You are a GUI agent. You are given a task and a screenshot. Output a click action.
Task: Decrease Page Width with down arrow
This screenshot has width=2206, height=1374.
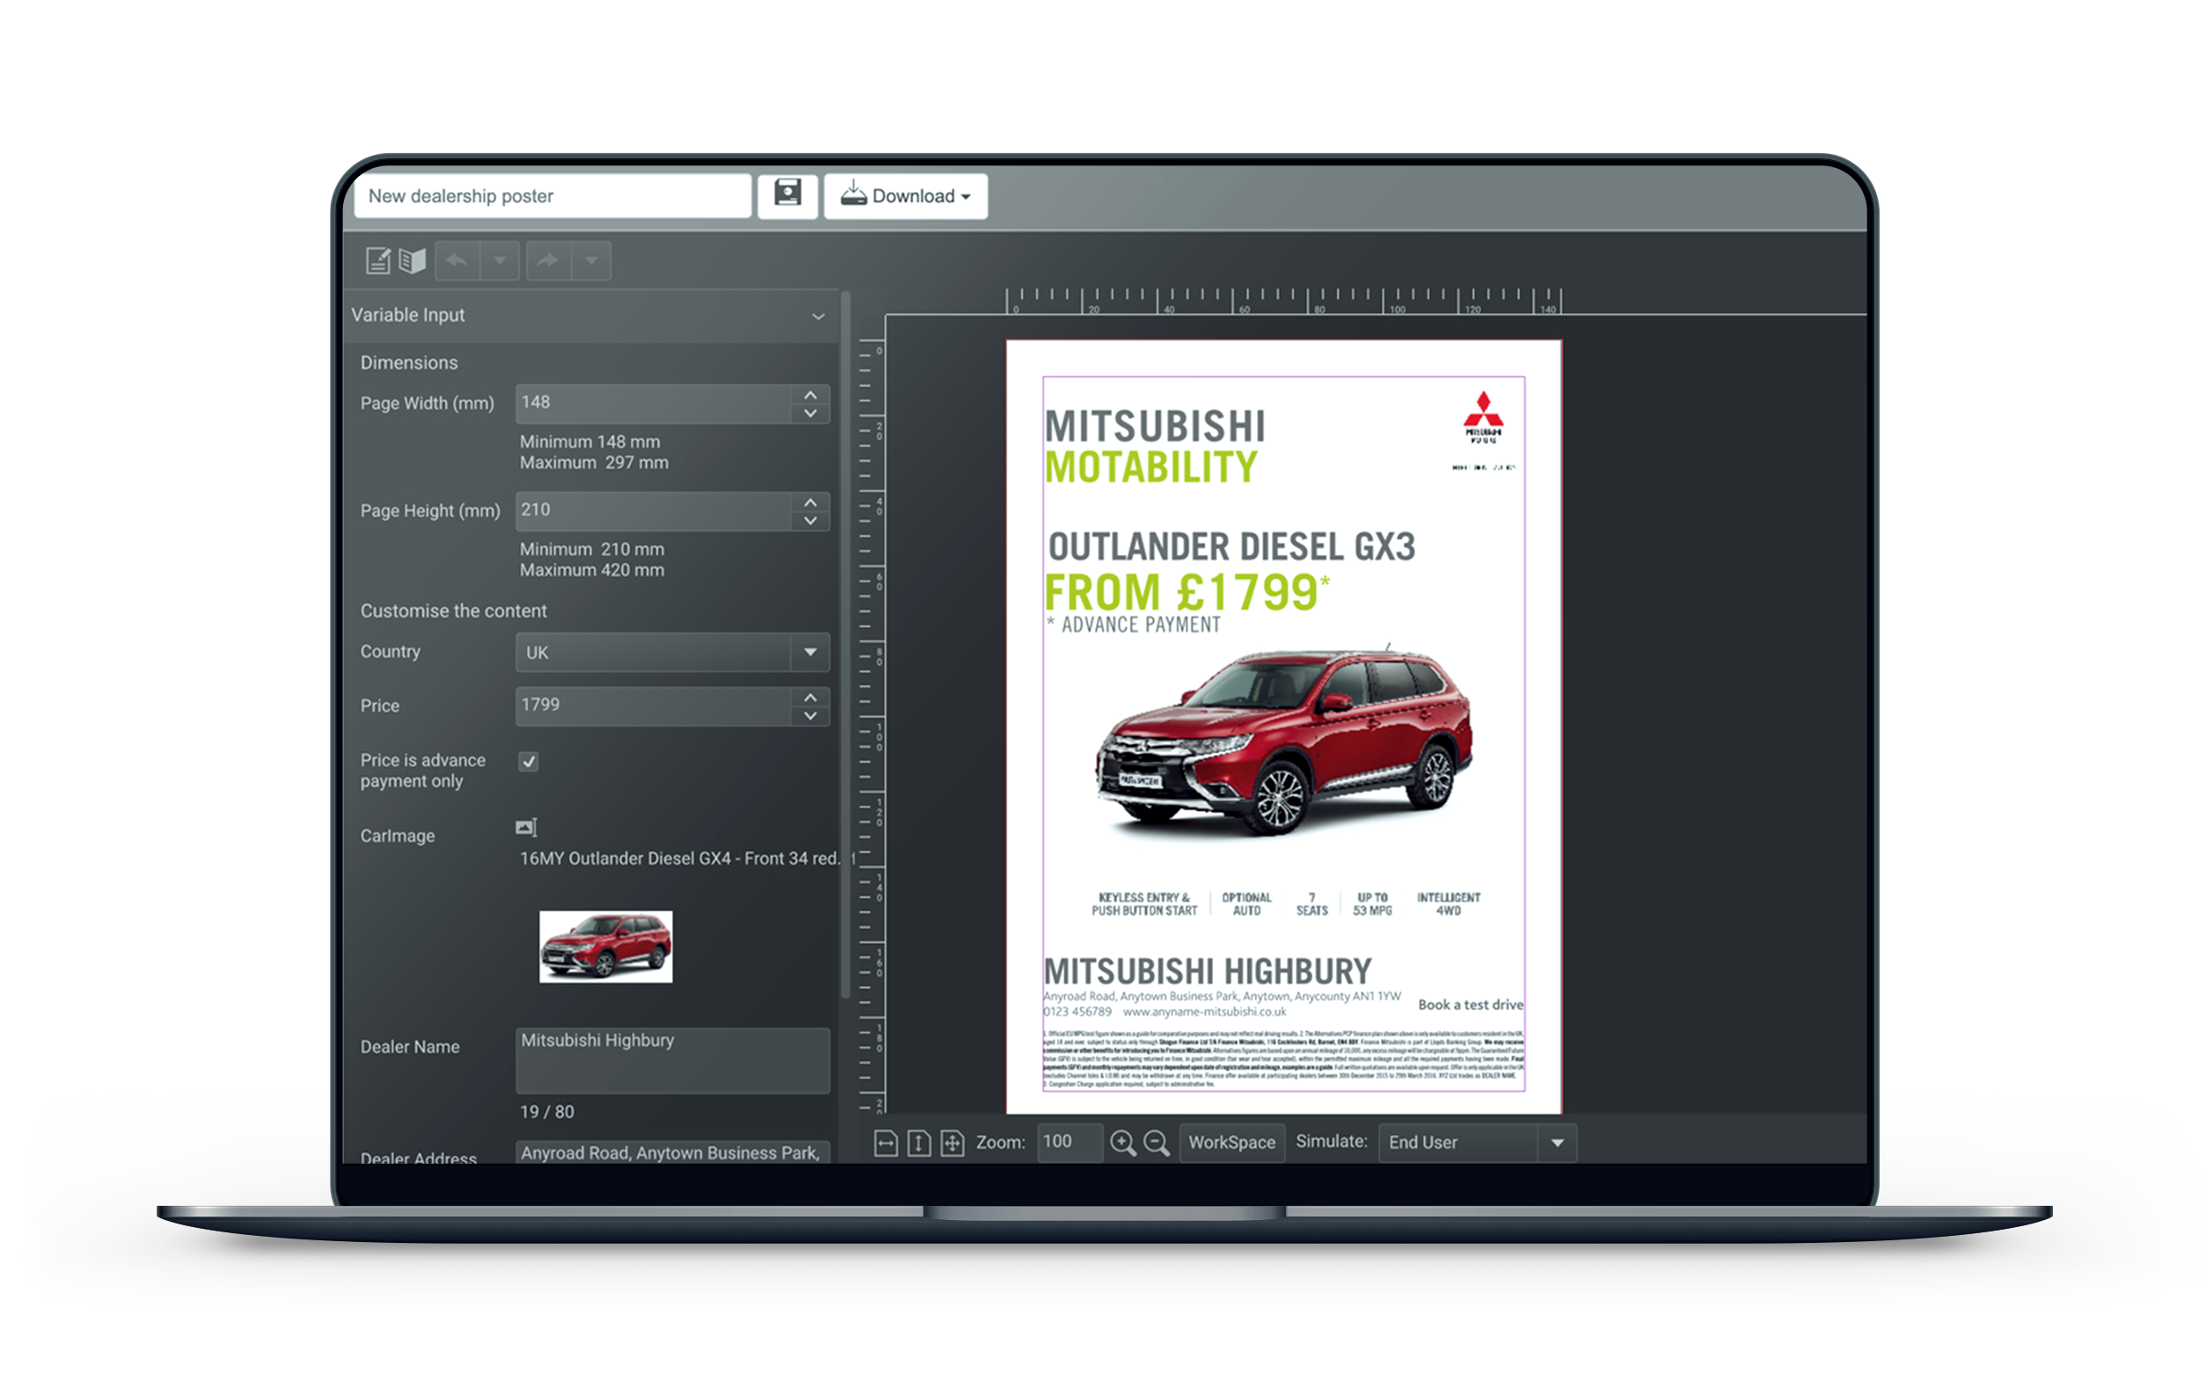(810, 413)
